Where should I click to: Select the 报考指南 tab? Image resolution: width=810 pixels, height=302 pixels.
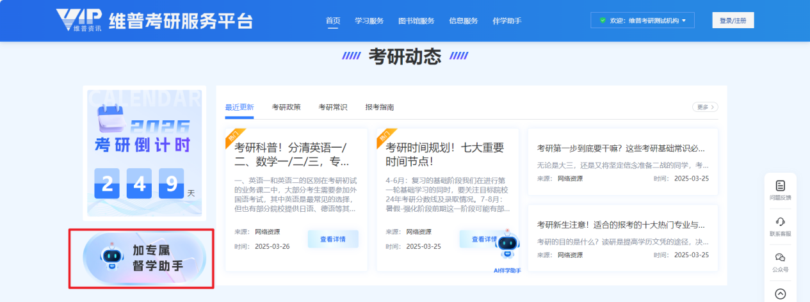coord(380,107)
